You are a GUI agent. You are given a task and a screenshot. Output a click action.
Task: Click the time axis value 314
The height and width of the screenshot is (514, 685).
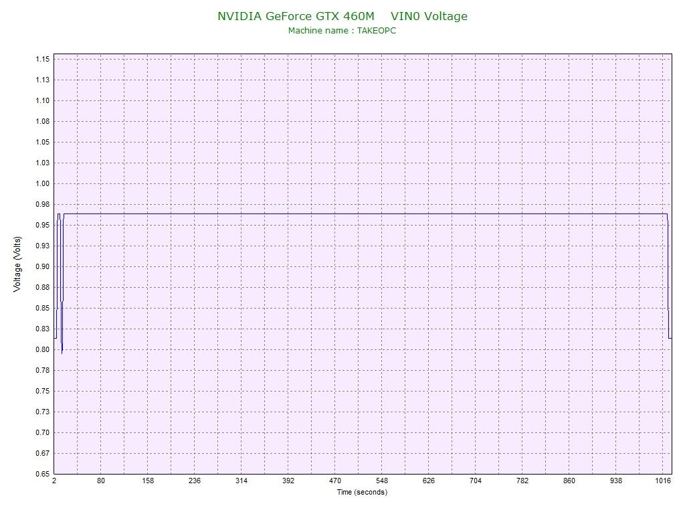(241, 481)
